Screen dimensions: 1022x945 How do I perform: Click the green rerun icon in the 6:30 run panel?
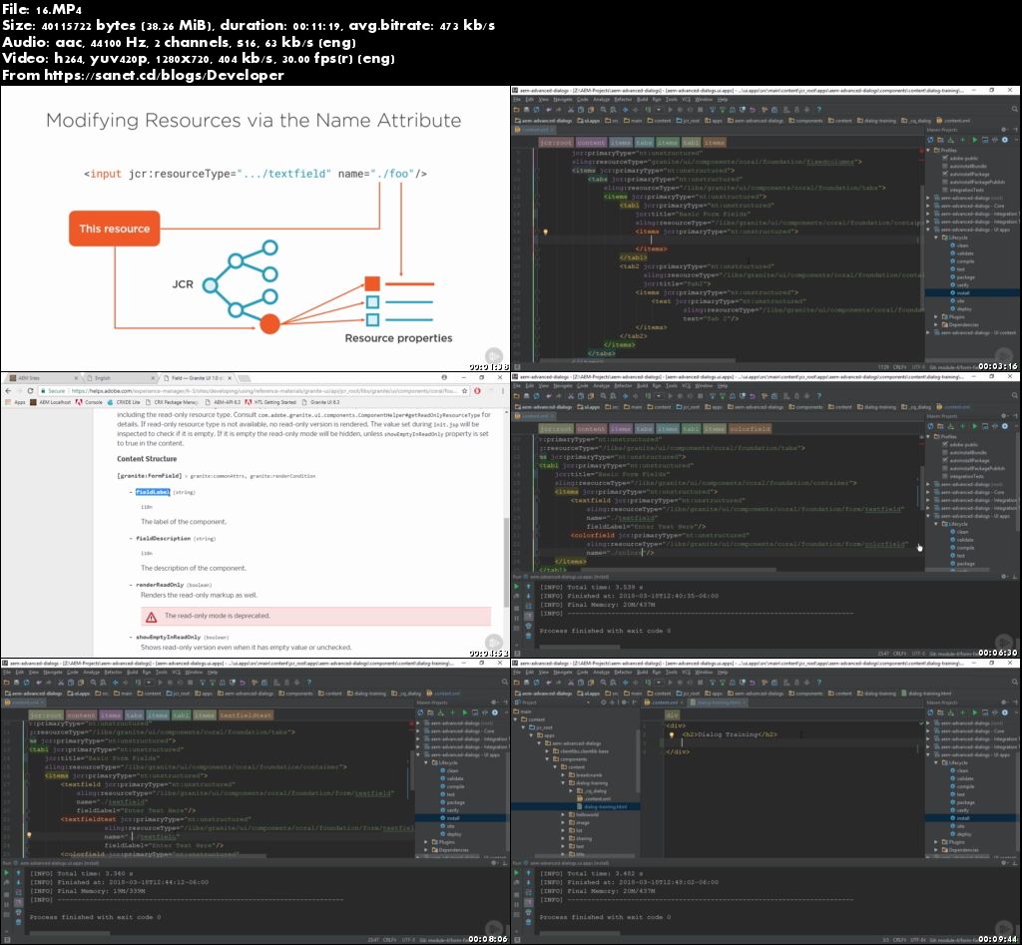pyautogui.click(x=517, y=587)
